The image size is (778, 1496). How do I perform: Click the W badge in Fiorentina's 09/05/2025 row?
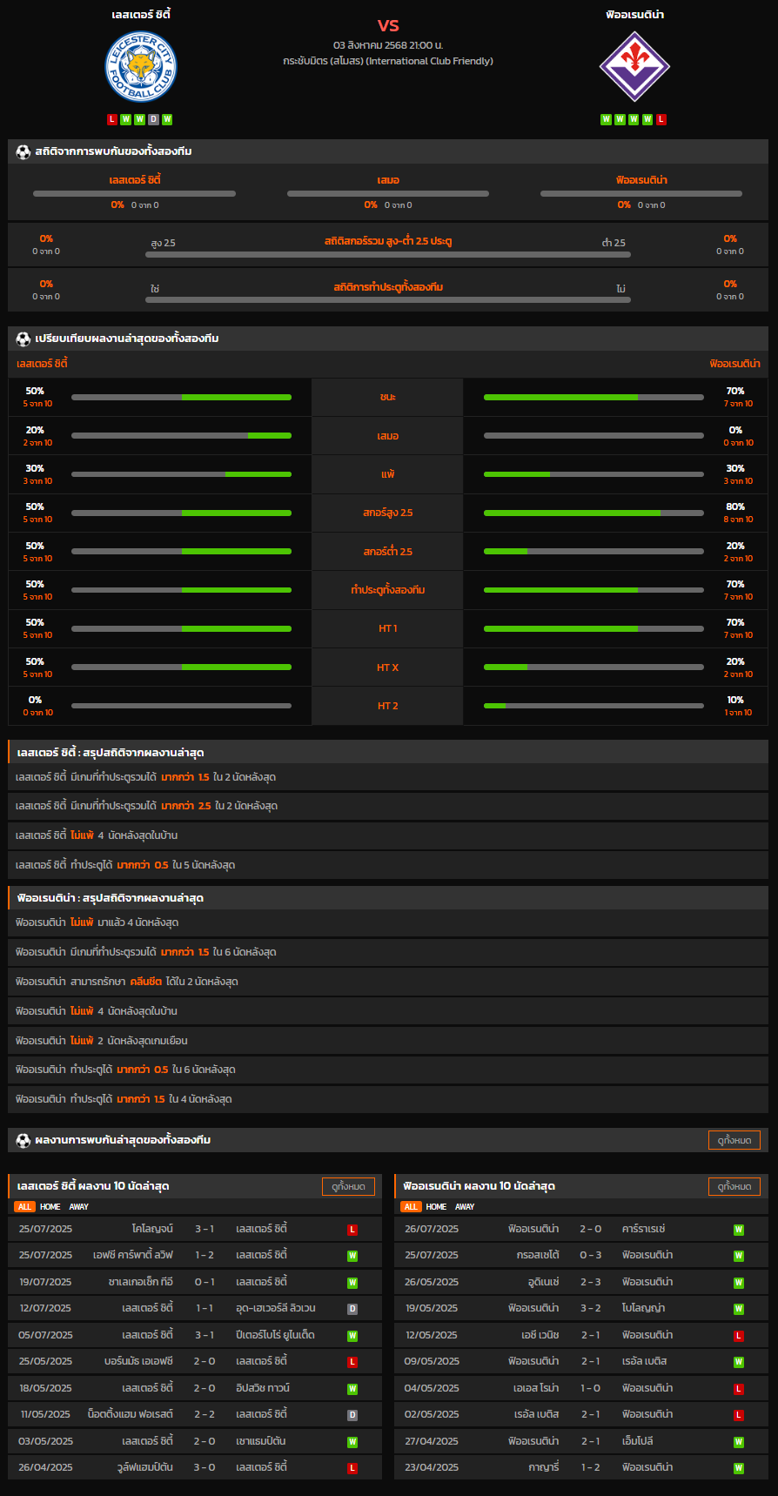[x=739, y=1362]
